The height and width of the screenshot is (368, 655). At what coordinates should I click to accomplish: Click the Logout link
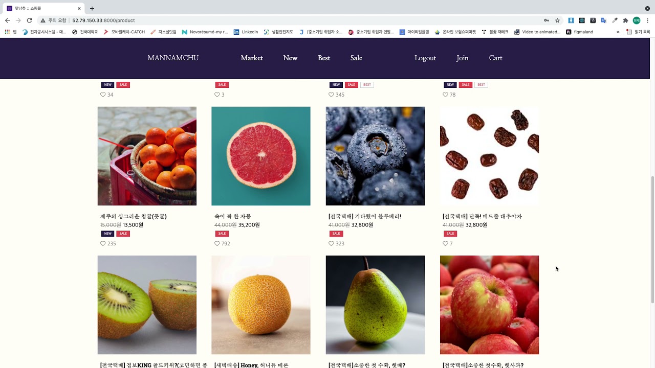click(x=425, y=58)
